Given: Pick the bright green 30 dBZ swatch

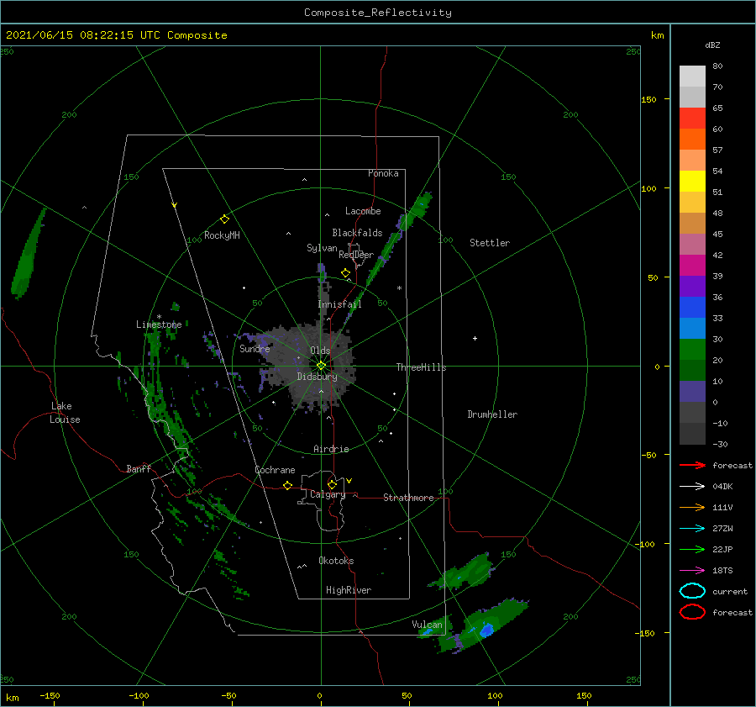Looking at the screenshot, I should pos(692,350).
